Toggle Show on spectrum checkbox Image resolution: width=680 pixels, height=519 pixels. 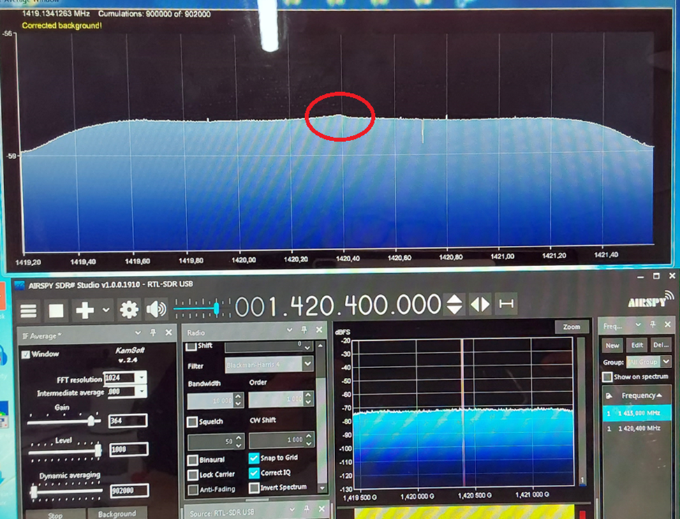607,377
